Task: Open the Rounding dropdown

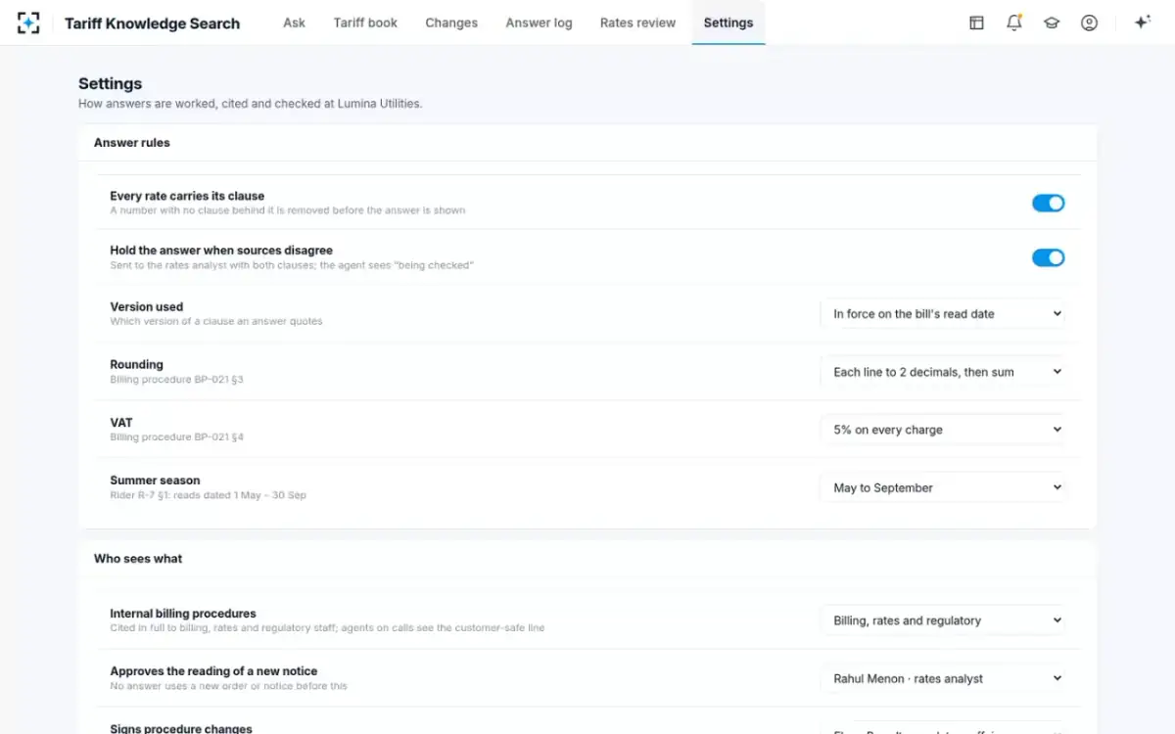Action: [x=943, y=372]
